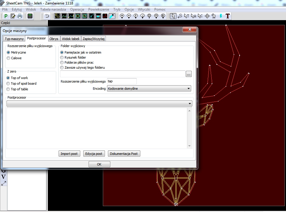Select the pointer T edit tool
The image size is (286, 212).
tap(187, 16)
